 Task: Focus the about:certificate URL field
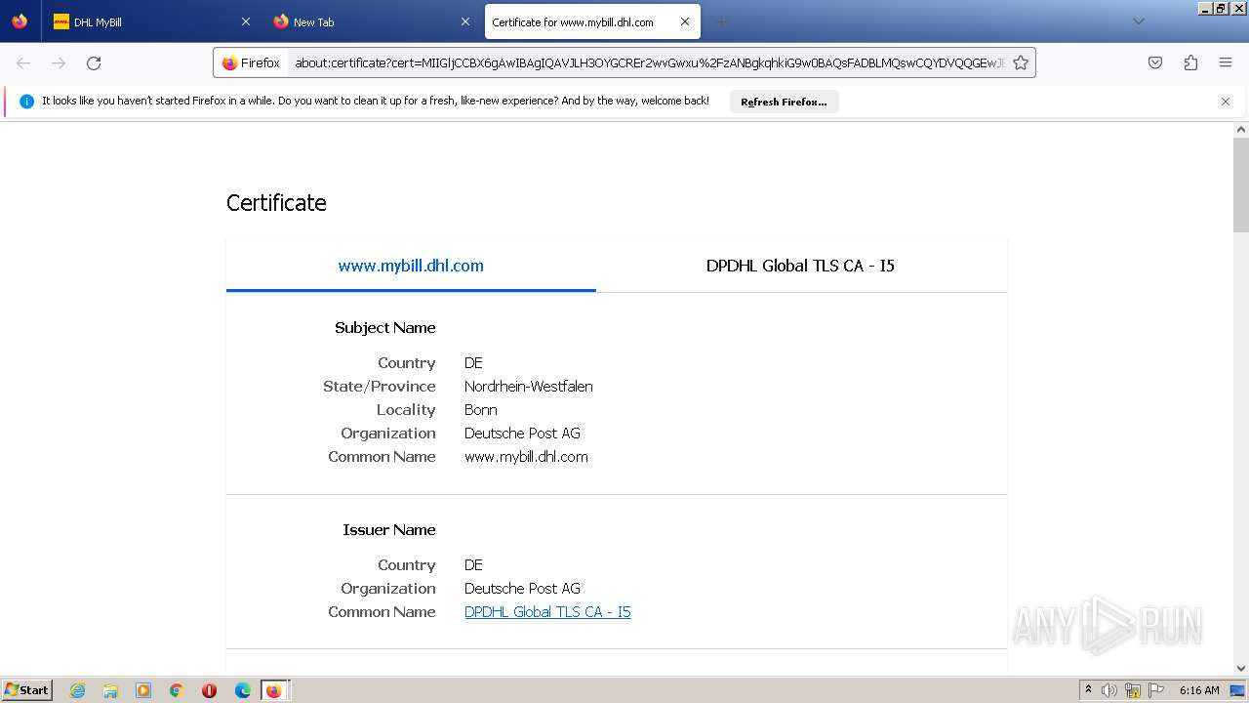tap(649, 62)
